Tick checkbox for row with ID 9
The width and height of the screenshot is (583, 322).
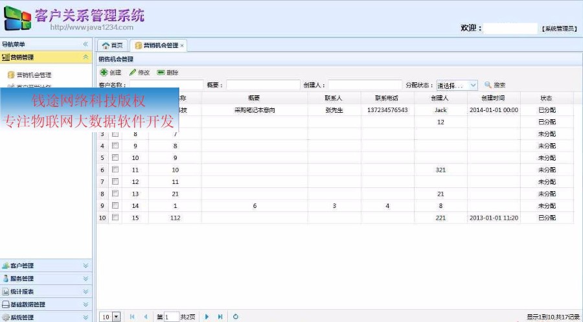[x=115, y=145]
